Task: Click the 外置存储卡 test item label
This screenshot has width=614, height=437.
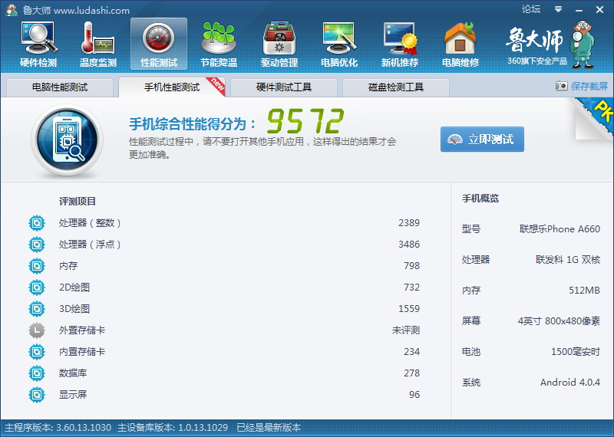Action: point(82,330)
